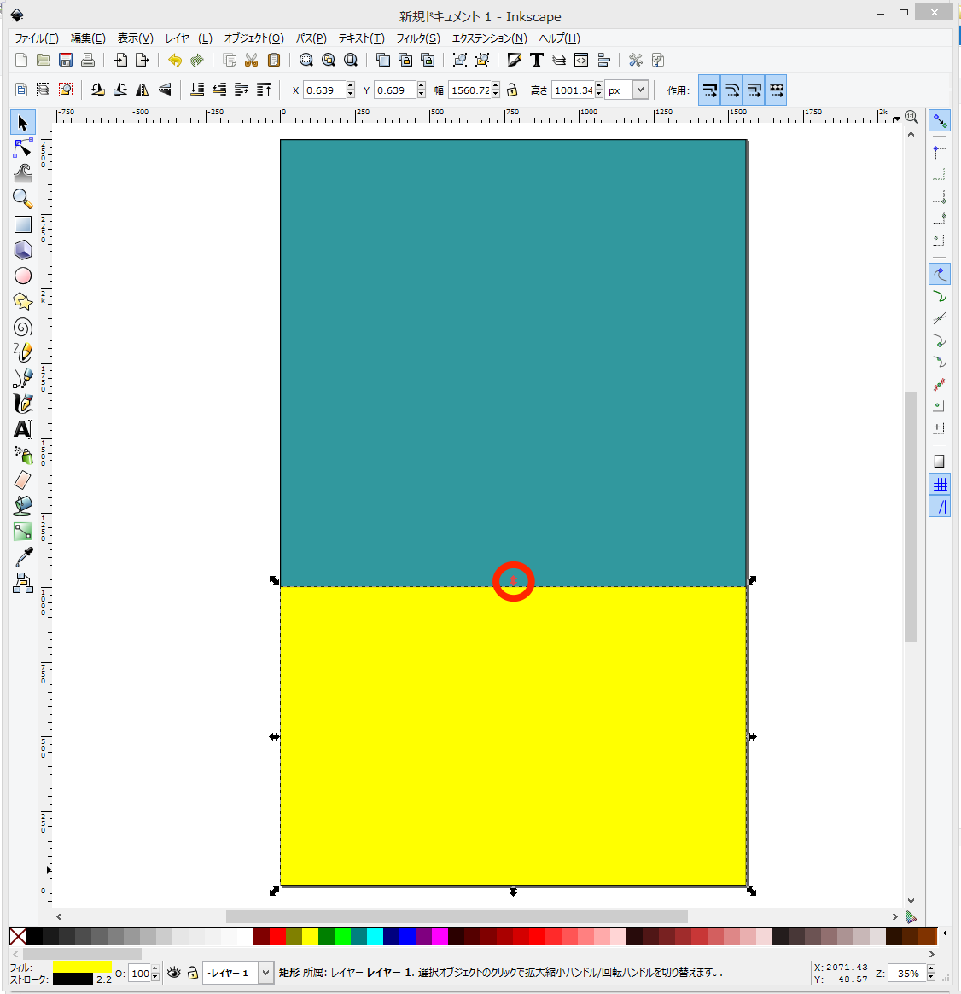Open the エクステンション(N) menu
Image resolution: width=961 pixels, height=994 pixels.
coord(489,38)
